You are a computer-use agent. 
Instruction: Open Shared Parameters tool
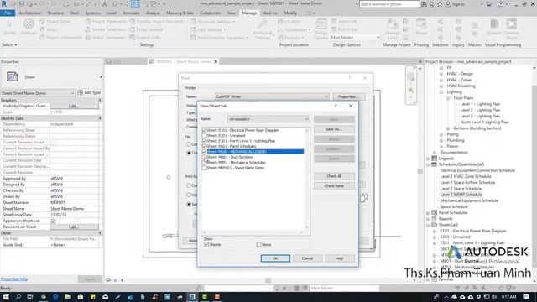click(x=106, y=29)
